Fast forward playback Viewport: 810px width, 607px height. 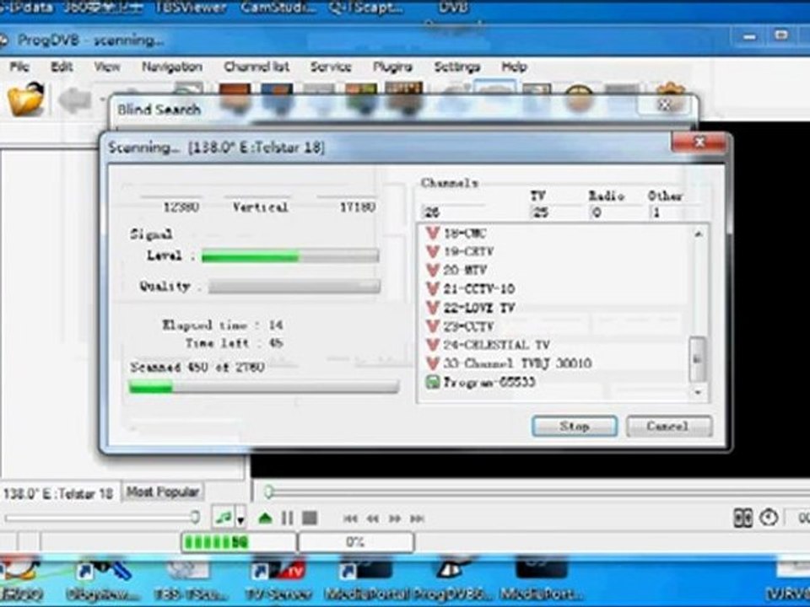pyautogui.click(x=395, y=518)
